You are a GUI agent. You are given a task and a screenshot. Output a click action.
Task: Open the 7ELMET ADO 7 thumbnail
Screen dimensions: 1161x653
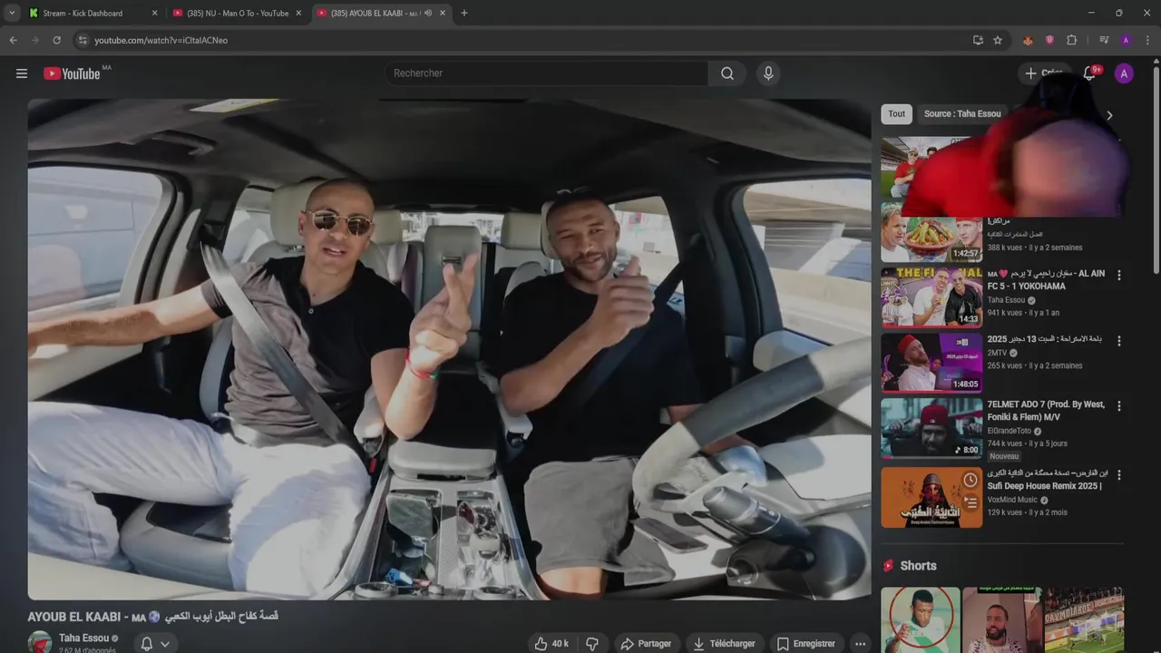pyautogui.click(x=932, y=428)
